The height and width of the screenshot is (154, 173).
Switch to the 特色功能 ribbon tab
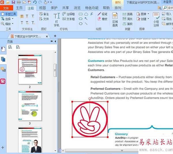pyautogui.click(x=92, y=8)
